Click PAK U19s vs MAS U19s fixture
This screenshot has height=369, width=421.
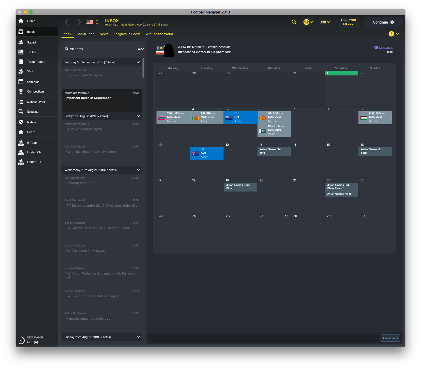click(274, 130)
